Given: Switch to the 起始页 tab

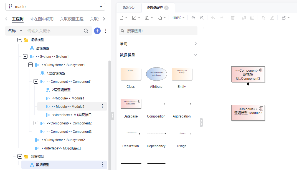Looking at the screenshot, I should pyautogui.click(x=129, y=7).
